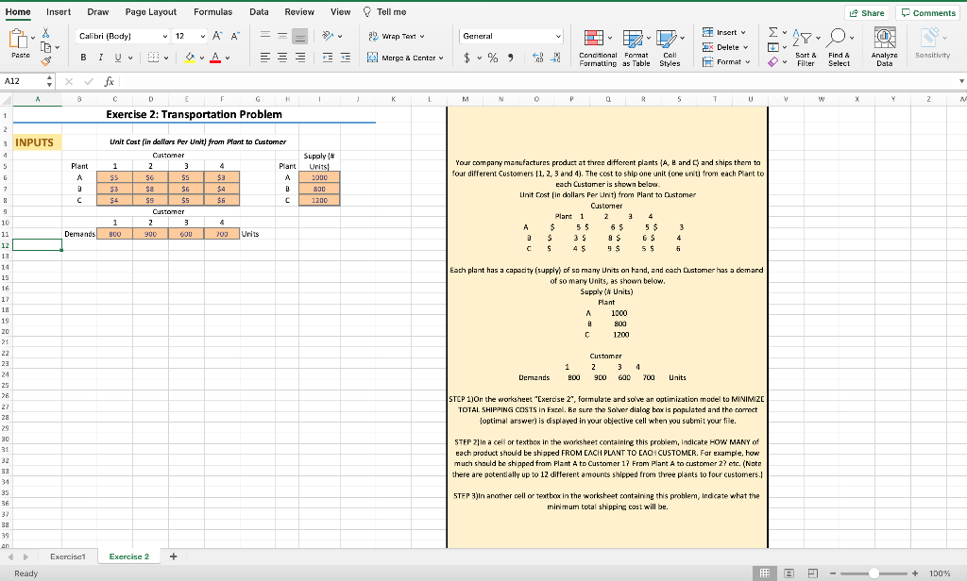Open the Exercise1 sheet tab

(67, 556)
